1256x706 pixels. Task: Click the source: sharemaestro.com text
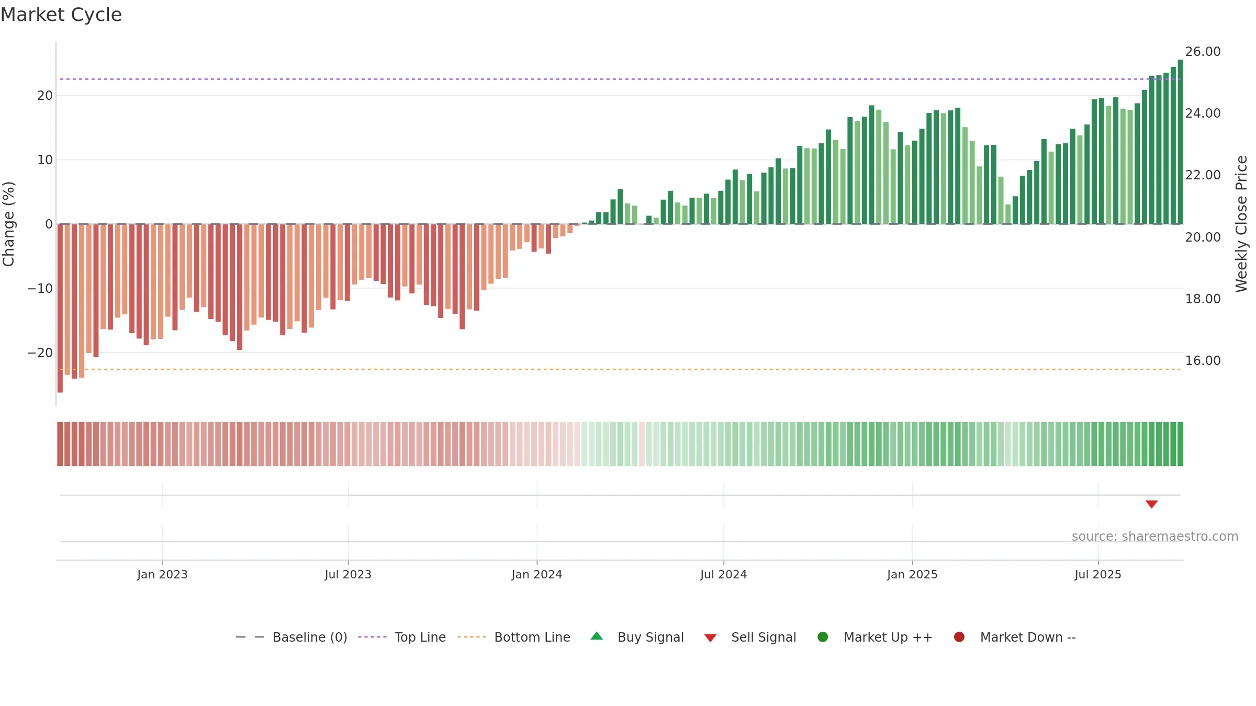[1155, 537]
